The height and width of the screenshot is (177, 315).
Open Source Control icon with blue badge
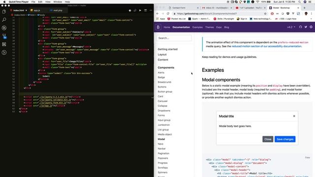[4, 36]
